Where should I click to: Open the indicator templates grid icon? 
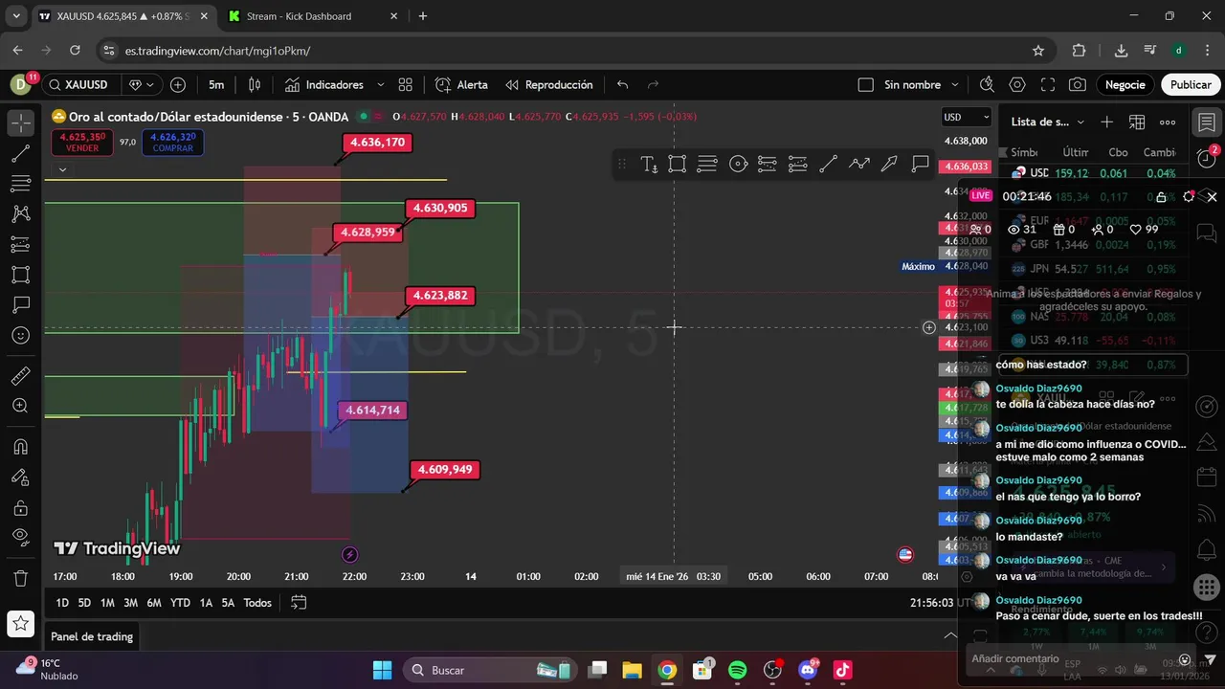click(406, 84)
